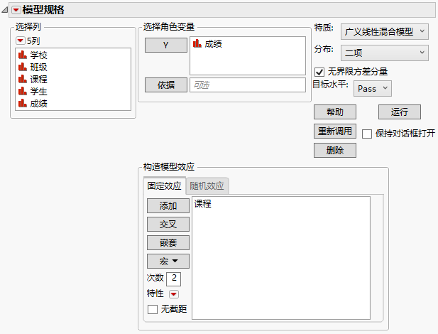
Task: Assign column with the Y button
Action: pyautogui.click(x=166, y=45)
